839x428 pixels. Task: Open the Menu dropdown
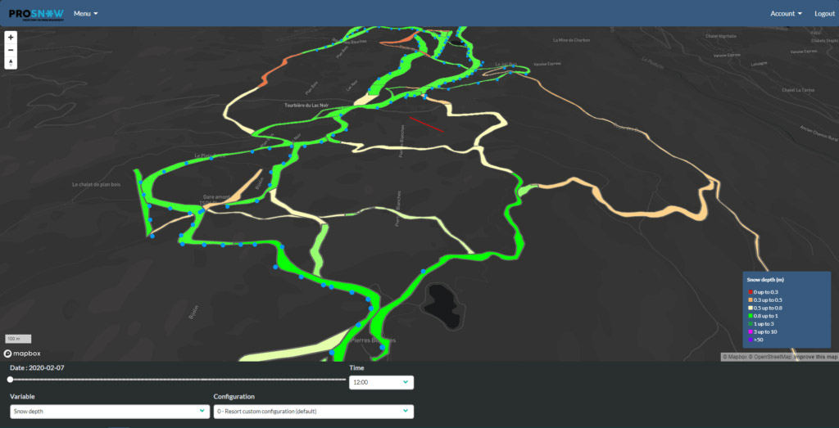[85, 14]
